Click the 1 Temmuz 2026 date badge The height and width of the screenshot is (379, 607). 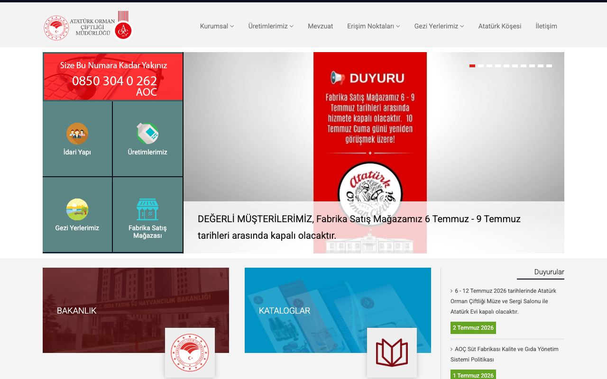click(473, 375)
